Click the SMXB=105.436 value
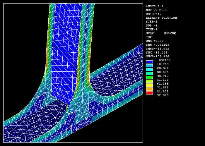This screenshot has height=146, width=205. (x=158, y=56)
